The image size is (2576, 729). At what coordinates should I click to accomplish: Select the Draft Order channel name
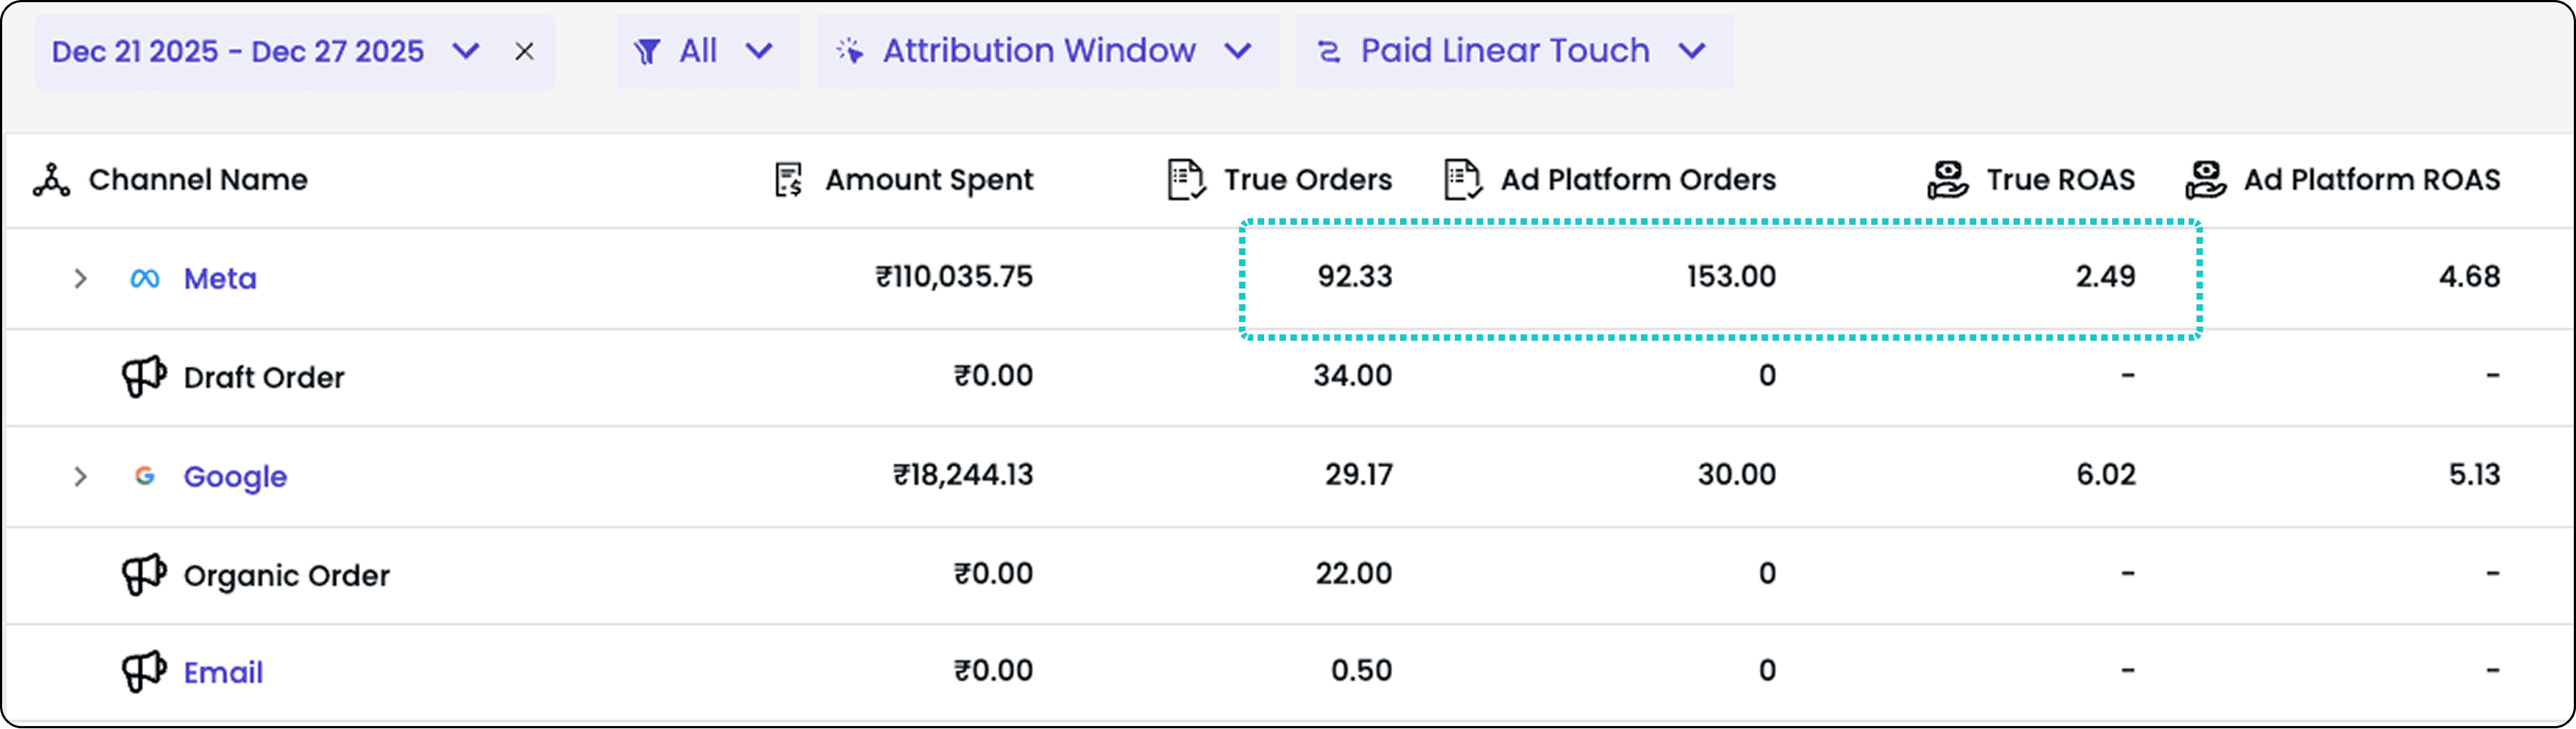point(264,378)
